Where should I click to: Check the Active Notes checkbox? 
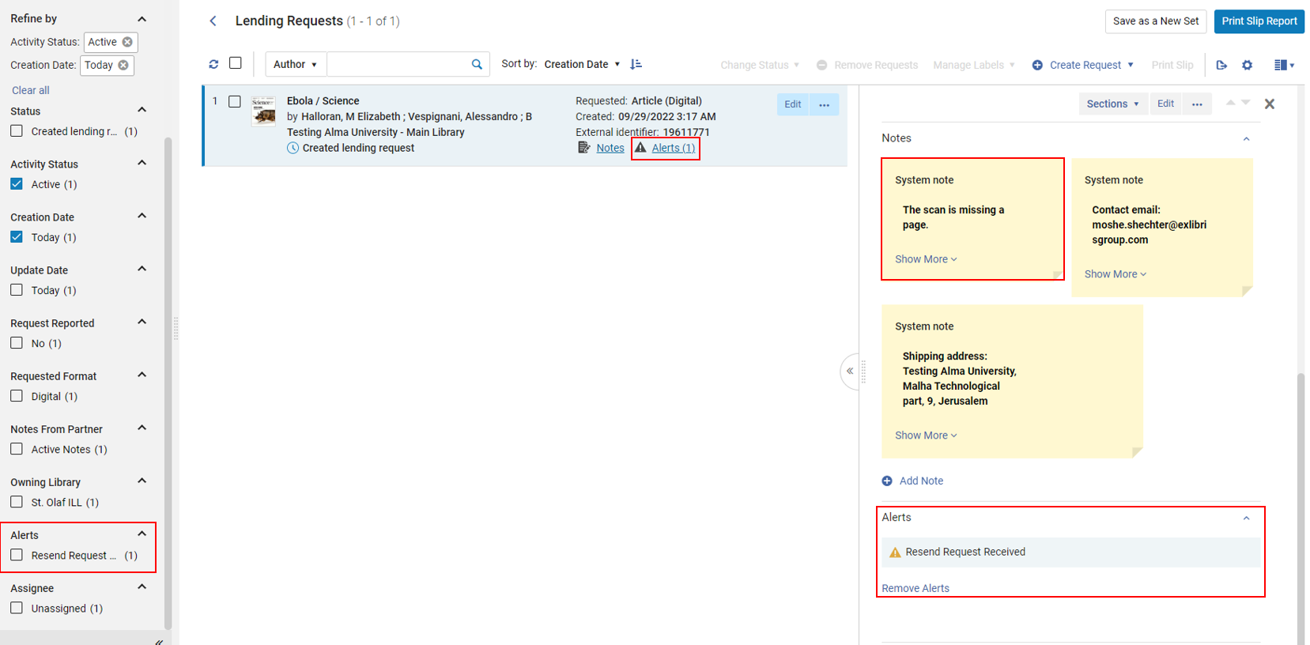[17, 448]
